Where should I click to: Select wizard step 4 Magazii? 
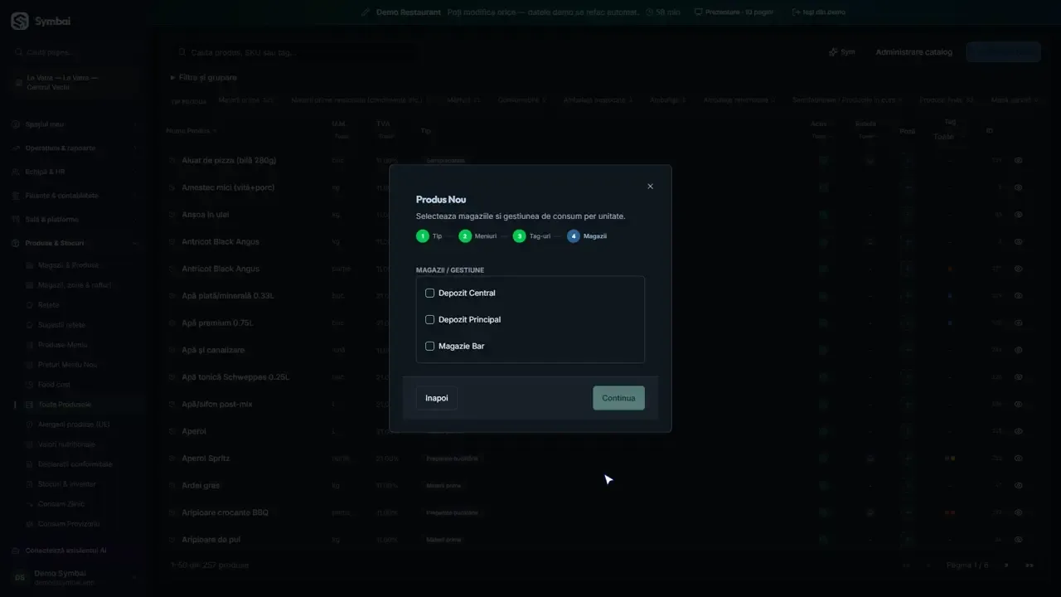587,236
